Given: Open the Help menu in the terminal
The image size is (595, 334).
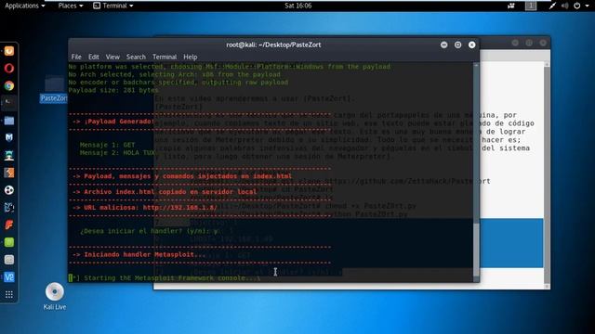Looking at the screenshot, I should 190,57.
